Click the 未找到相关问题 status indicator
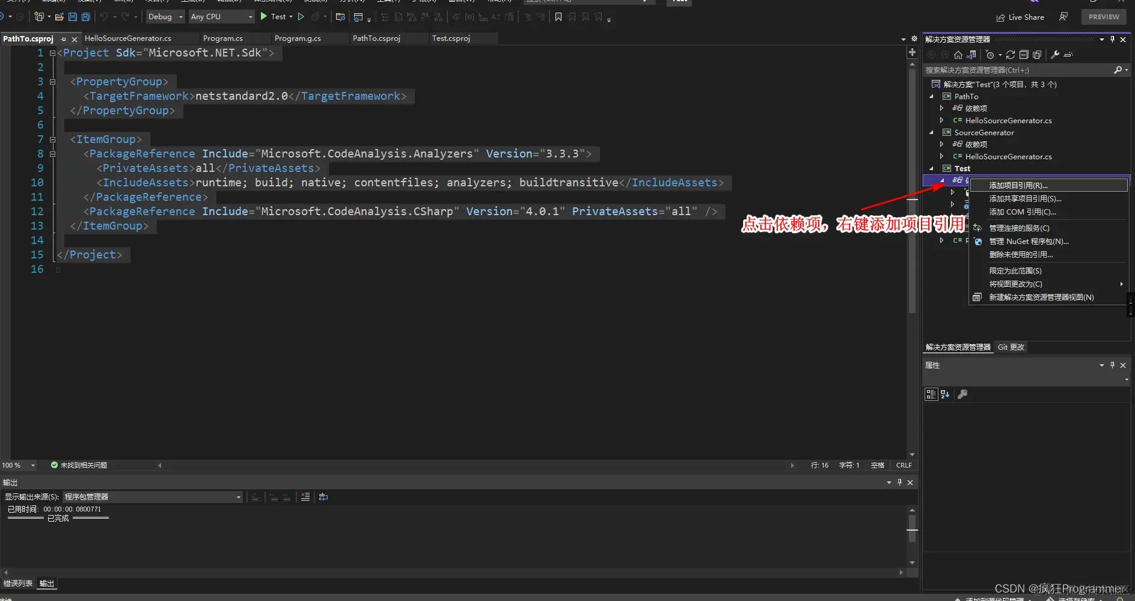 pyautogui.click(x=79, y=465)
